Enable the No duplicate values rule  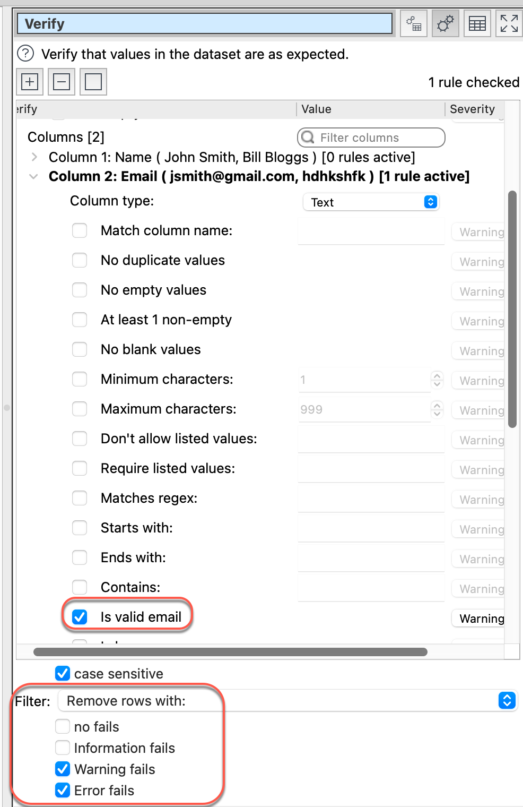[80, 260]
